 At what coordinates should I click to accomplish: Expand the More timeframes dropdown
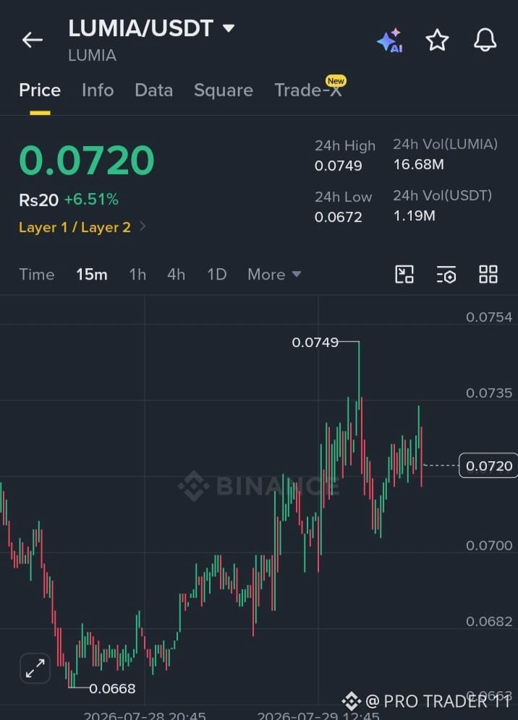click(x=274, y=275)
